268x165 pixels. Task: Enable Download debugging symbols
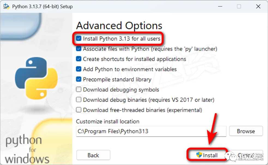click(79, 89)
